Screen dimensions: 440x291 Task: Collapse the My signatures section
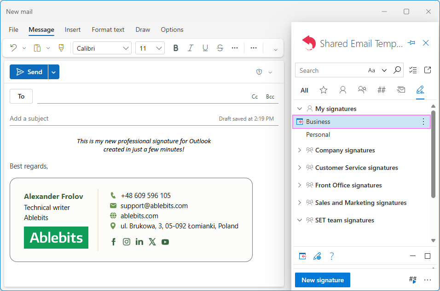tap(300, 108)
